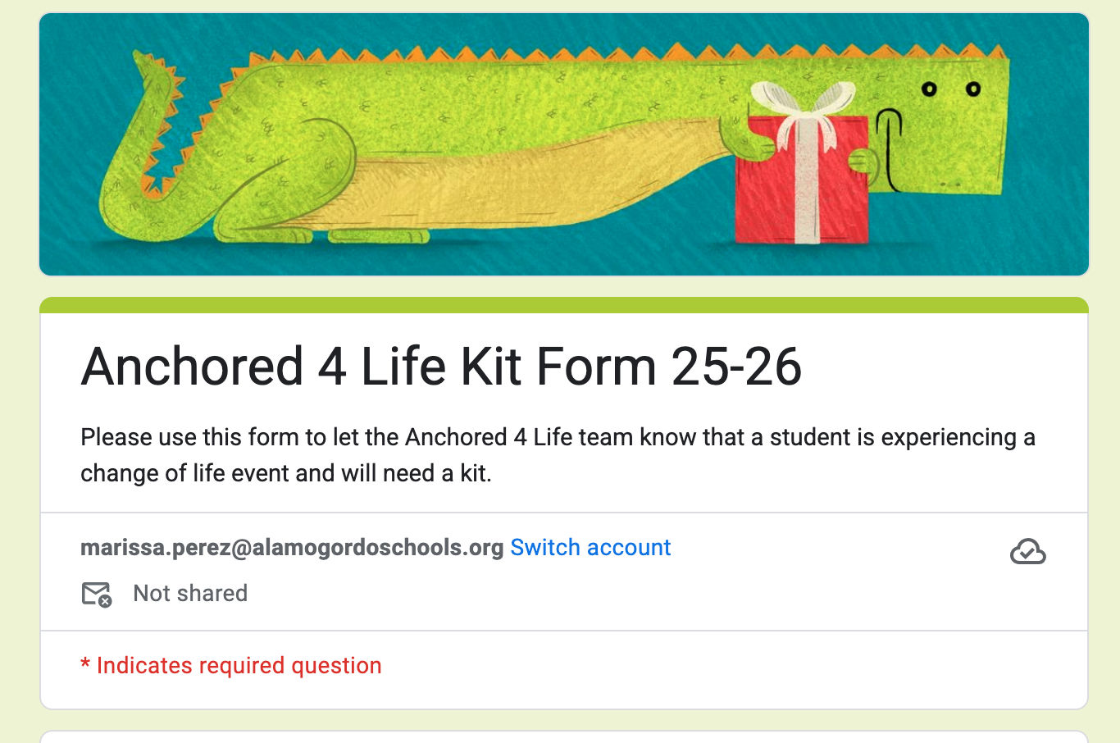Click the email not shared envelope icon
1120x743 pixels.
(x=96, y=594)
